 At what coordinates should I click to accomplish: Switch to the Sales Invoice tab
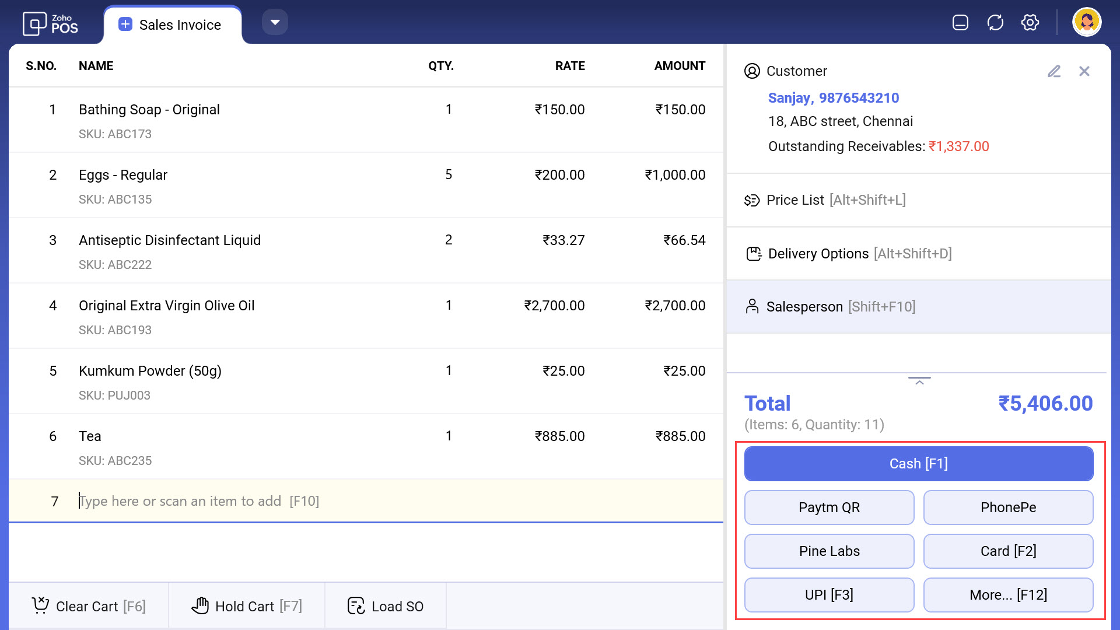173,25
